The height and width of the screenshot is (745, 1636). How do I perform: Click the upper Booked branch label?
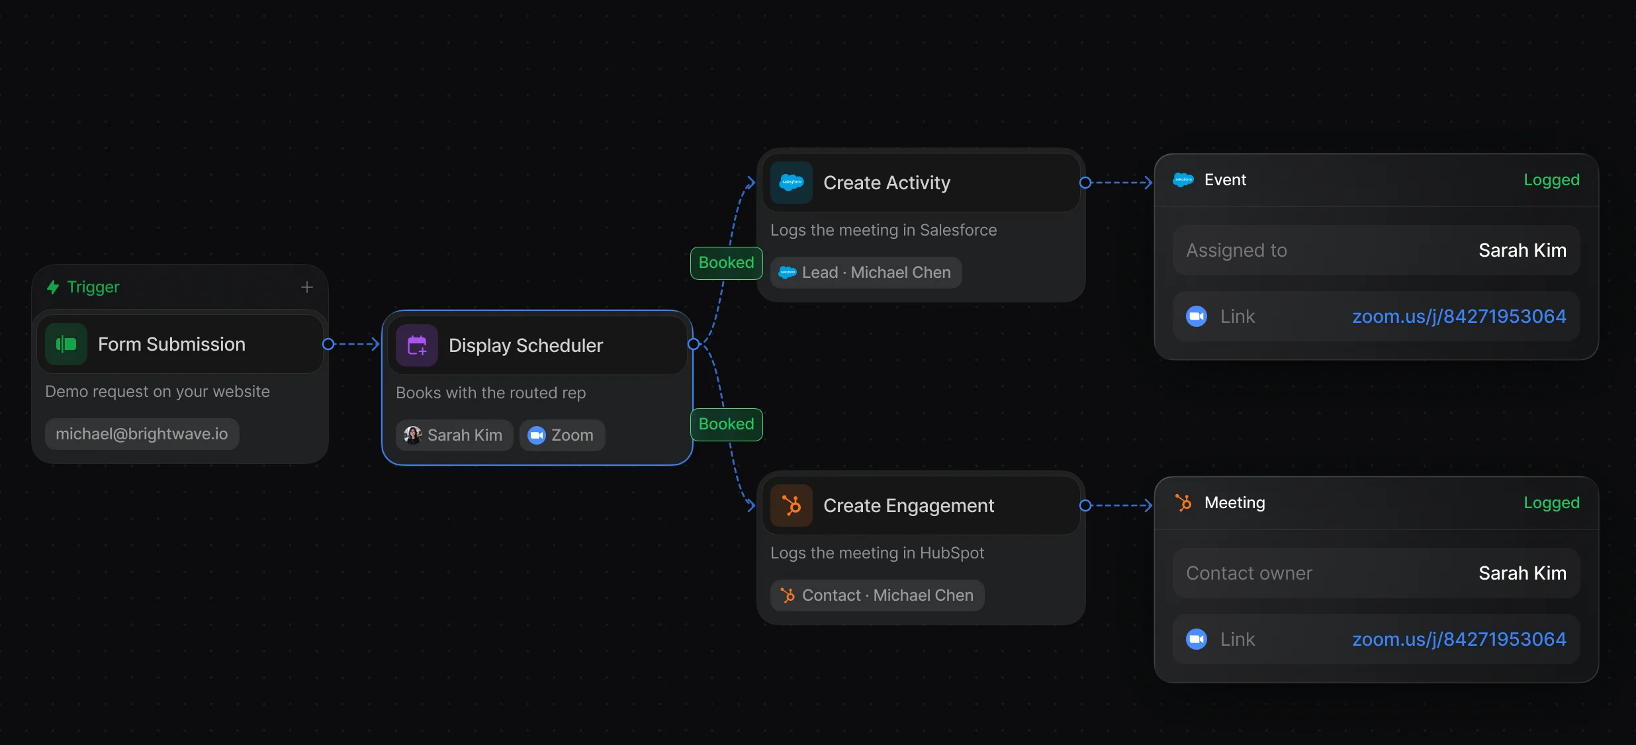click(727, 263)
